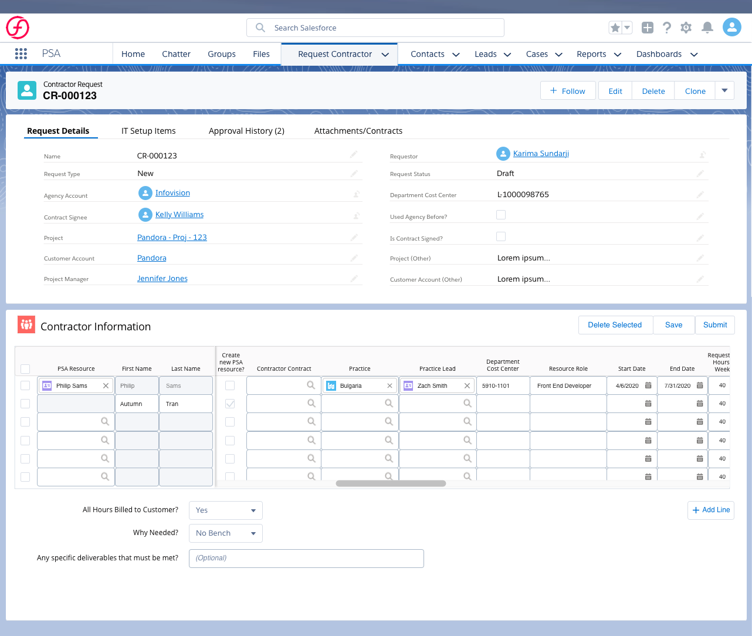Open the Chatter tab
The width and height of the screenshot is (752, 636).
click(176, 54)
